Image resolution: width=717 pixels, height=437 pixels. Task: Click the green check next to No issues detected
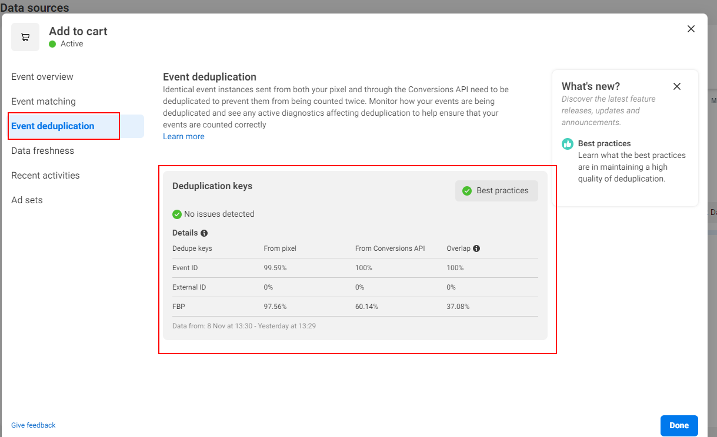pos(177,214)
